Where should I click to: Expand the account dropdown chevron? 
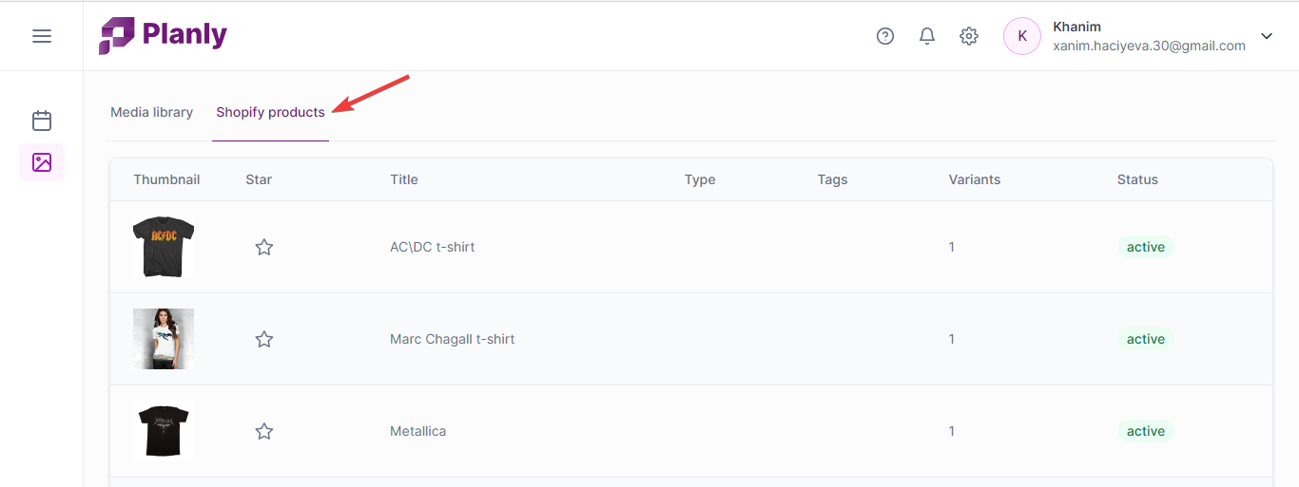coord(1267,36)
